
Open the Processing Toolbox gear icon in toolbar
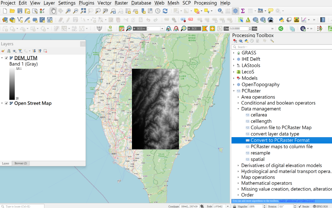235,11
